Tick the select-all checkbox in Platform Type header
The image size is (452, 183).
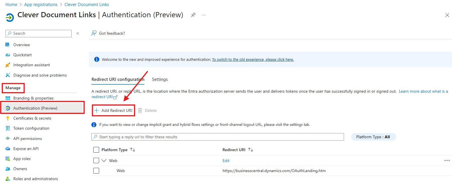click(x=96, y=150)
